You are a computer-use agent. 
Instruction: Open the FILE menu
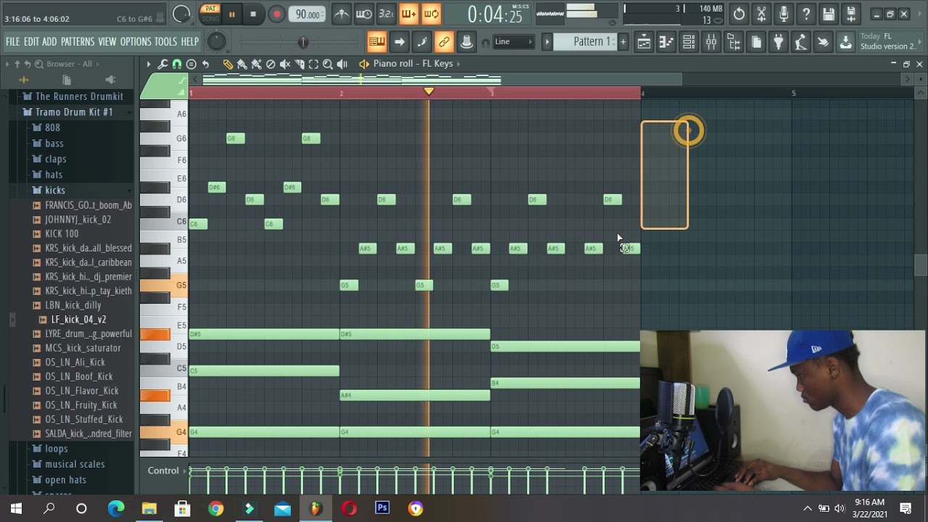coord(13,42)
